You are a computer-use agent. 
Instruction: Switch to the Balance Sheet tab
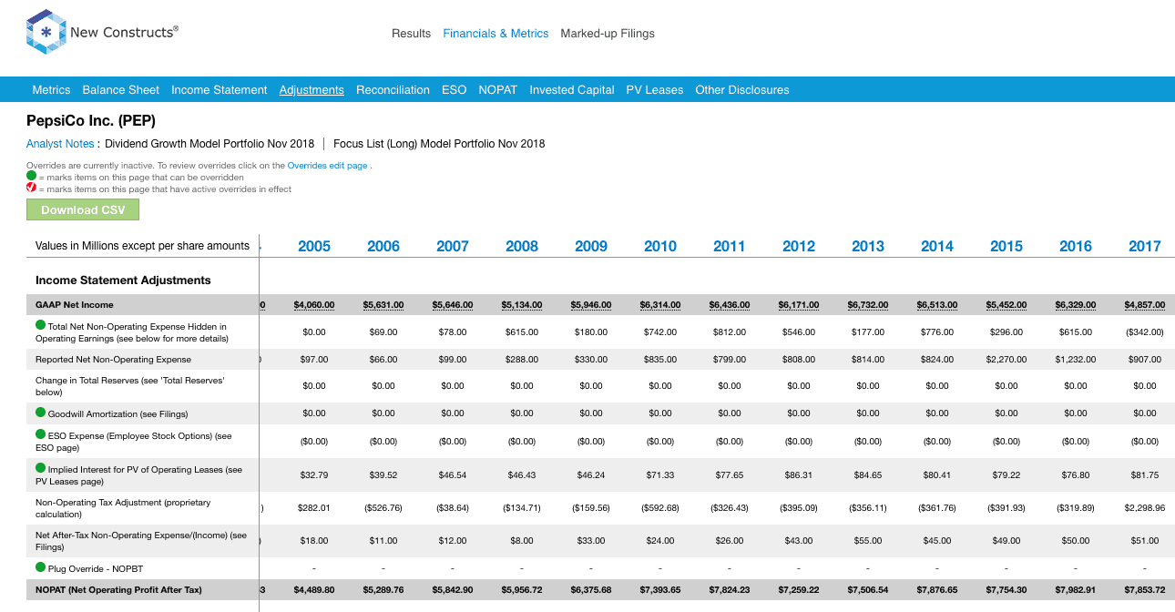point(120,90)
